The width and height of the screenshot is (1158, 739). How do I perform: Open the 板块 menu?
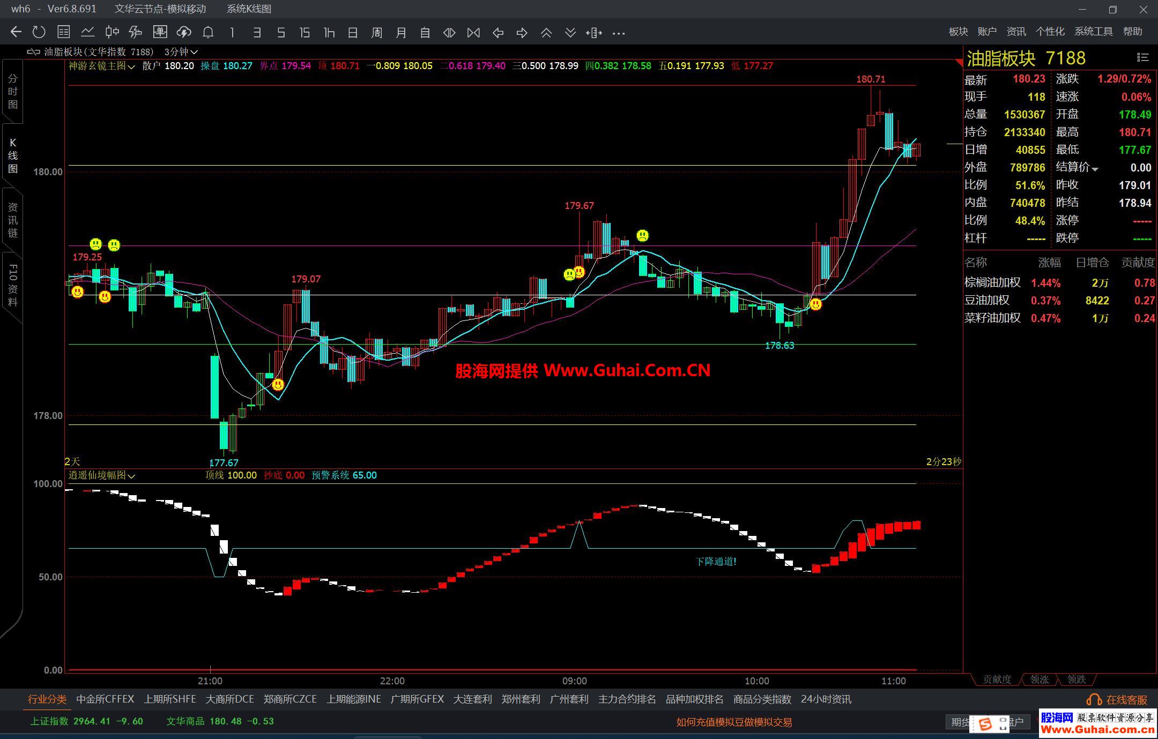[958, 32]
